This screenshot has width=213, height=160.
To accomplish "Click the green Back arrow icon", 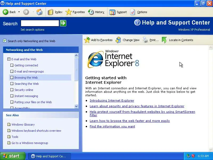I will point(6,12).
